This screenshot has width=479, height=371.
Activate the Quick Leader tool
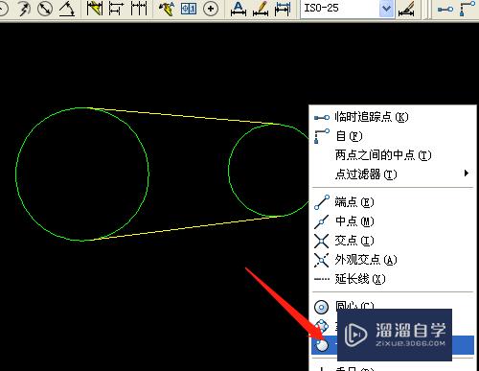167,9
